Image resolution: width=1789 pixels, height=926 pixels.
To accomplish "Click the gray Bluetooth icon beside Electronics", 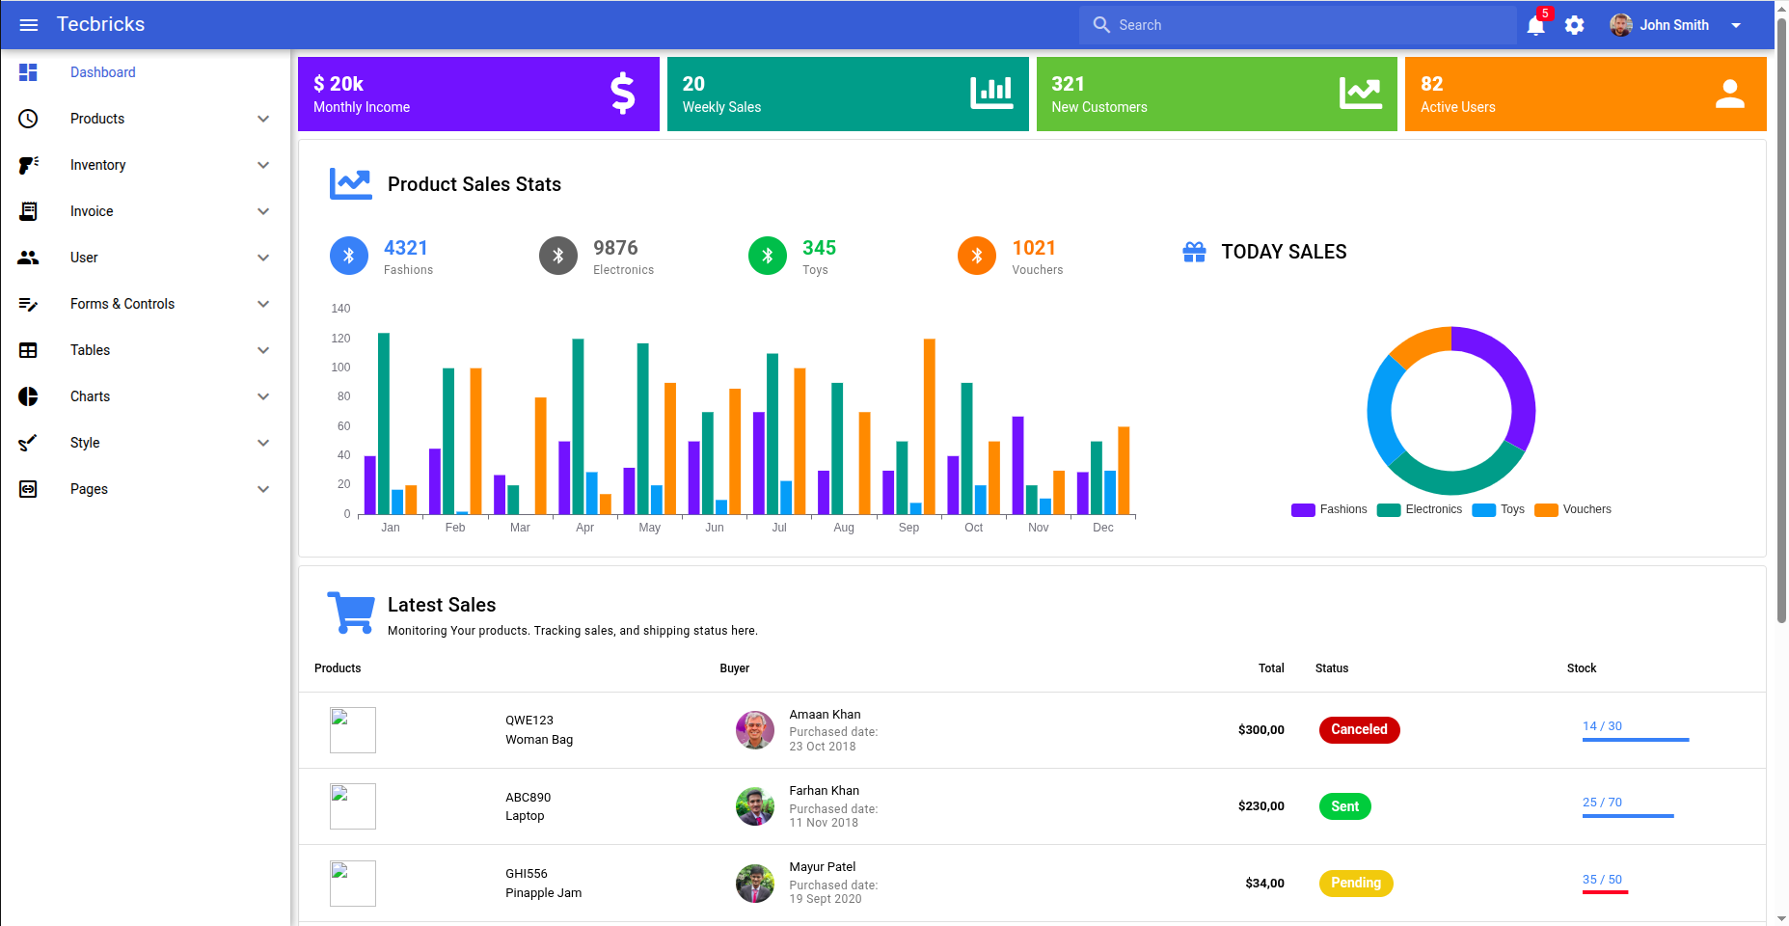I will [558, 256].
